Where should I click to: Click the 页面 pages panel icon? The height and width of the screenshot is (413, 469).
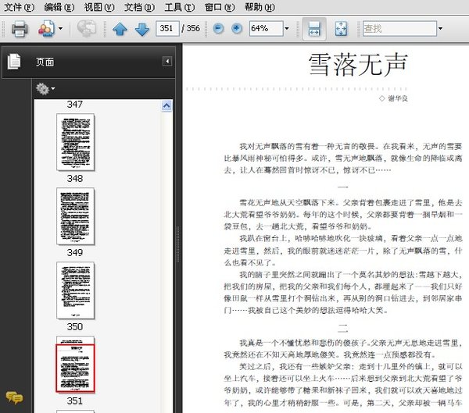click(14, 61)
